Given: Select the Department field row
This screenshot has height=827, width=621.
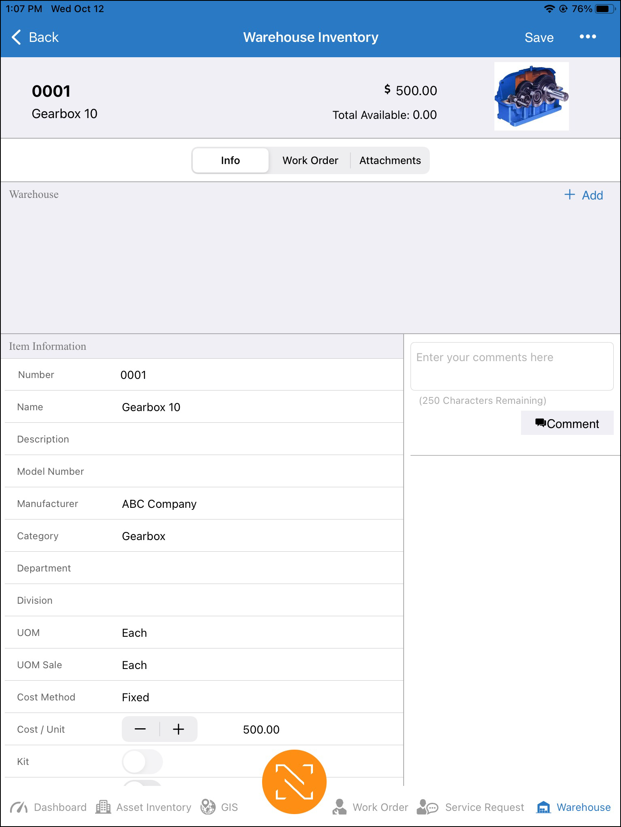Looking at the screenshot, I should [x=204, y=568].
